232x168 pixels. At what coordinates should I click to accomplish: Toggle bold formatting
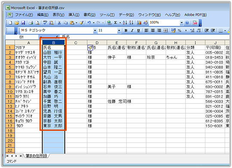coord(126,30)
